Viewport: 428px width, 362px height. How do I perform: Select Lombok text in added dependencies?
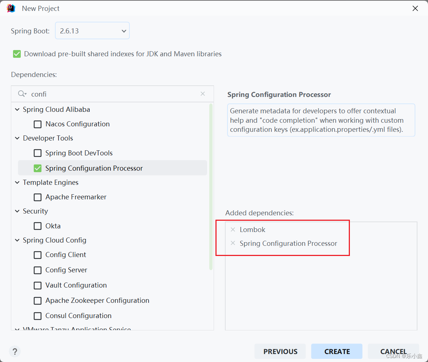(x=253, y=230)
